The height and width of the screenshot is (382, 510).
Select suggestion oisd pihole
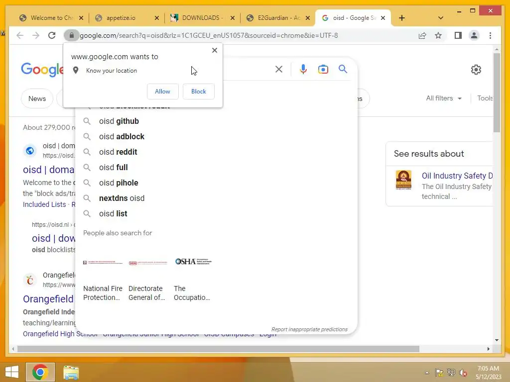tap(216, 183)
